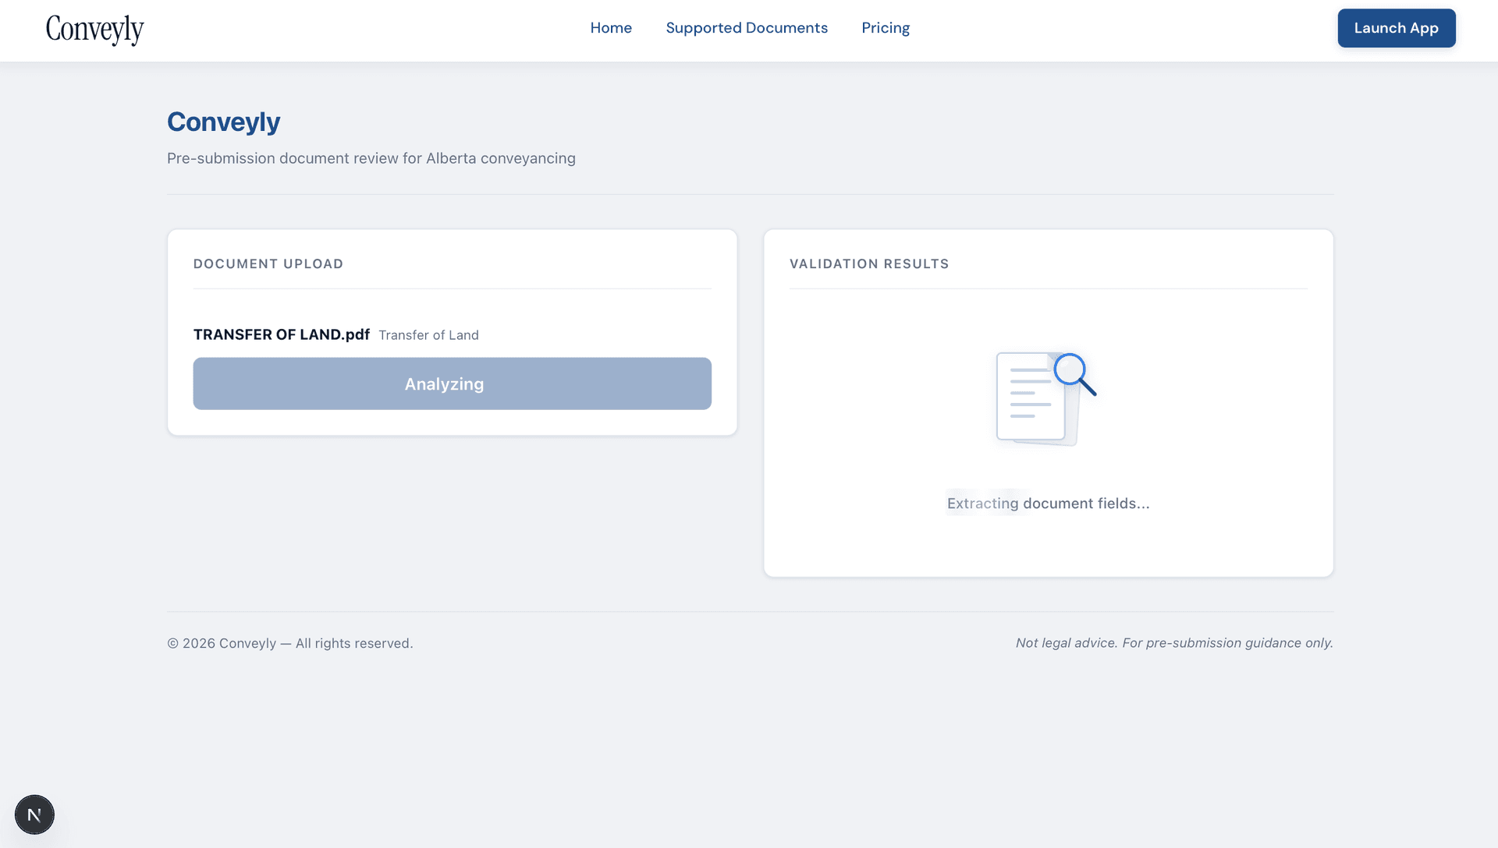Click the Conveyly wordmark logo
Screen dimensions: 1498x848
94,30
